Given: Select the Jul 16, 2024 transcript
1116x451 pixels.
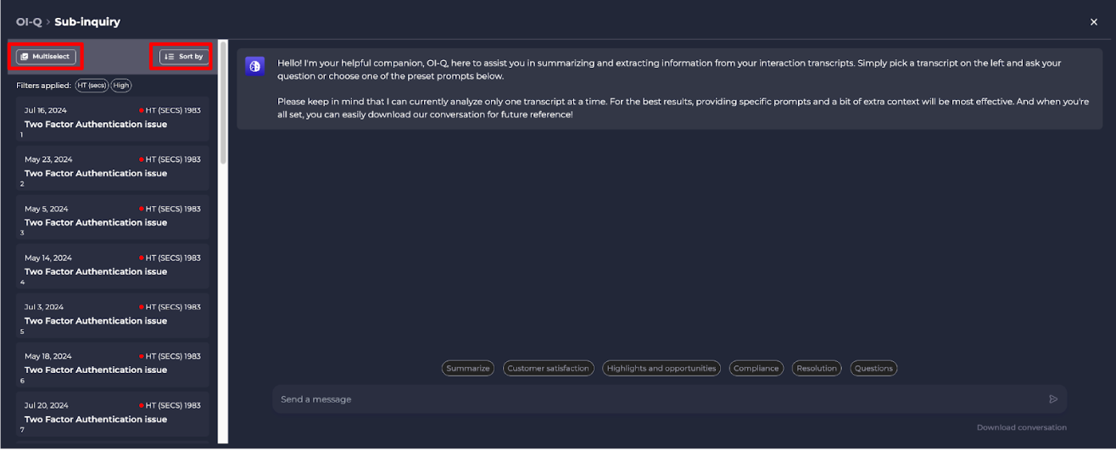Looking at the screenshot, I should [x=112, y=120].
